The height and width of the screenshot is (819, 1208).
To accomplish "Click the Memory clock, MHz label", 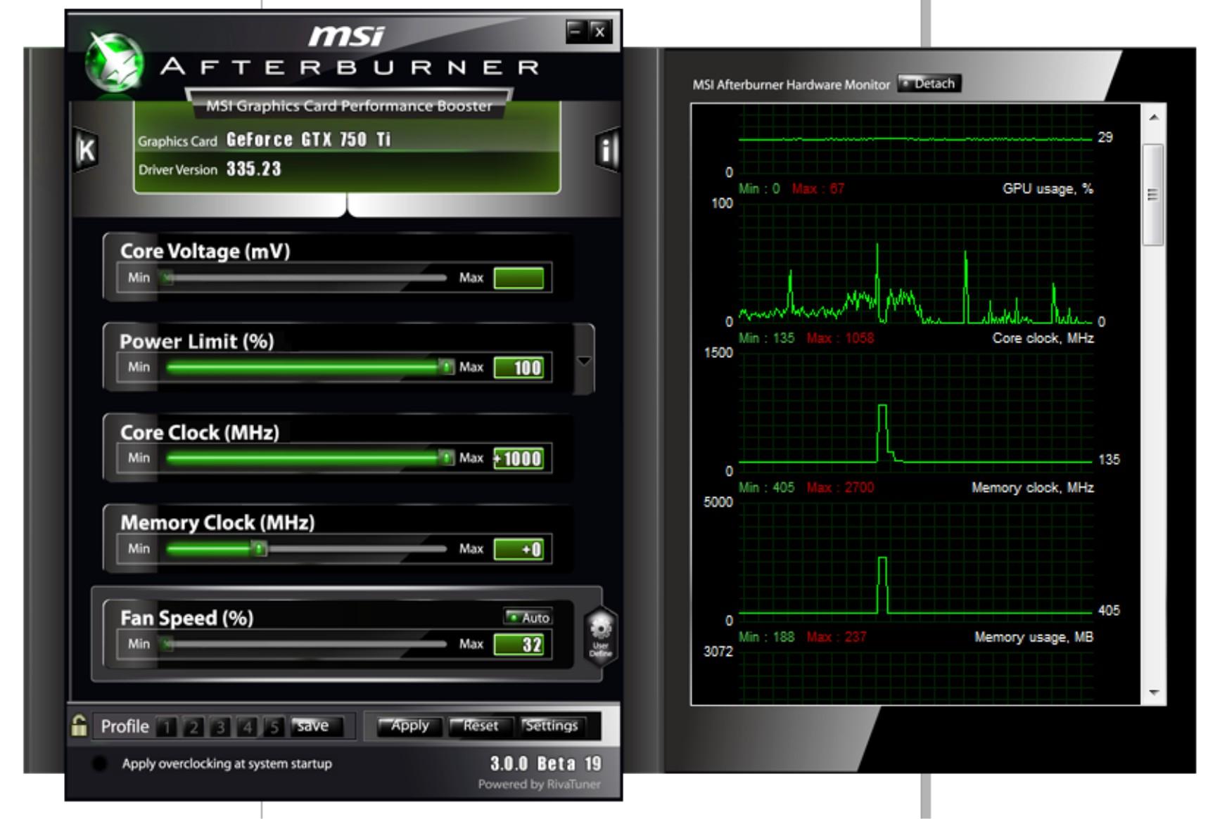I will tap(1032, 488).
